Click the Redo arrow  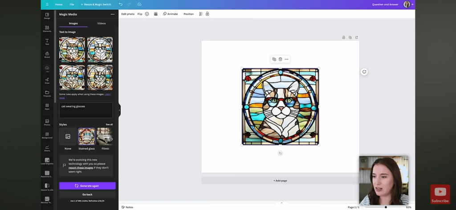(x=129, y=4)
